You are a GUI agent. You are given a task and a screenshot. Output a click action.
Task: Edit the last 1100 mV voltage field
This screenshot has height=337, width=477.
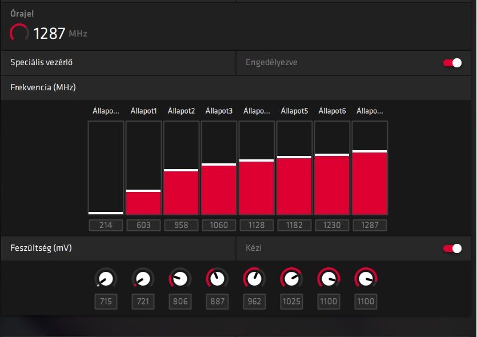click(x=366, y=302)
